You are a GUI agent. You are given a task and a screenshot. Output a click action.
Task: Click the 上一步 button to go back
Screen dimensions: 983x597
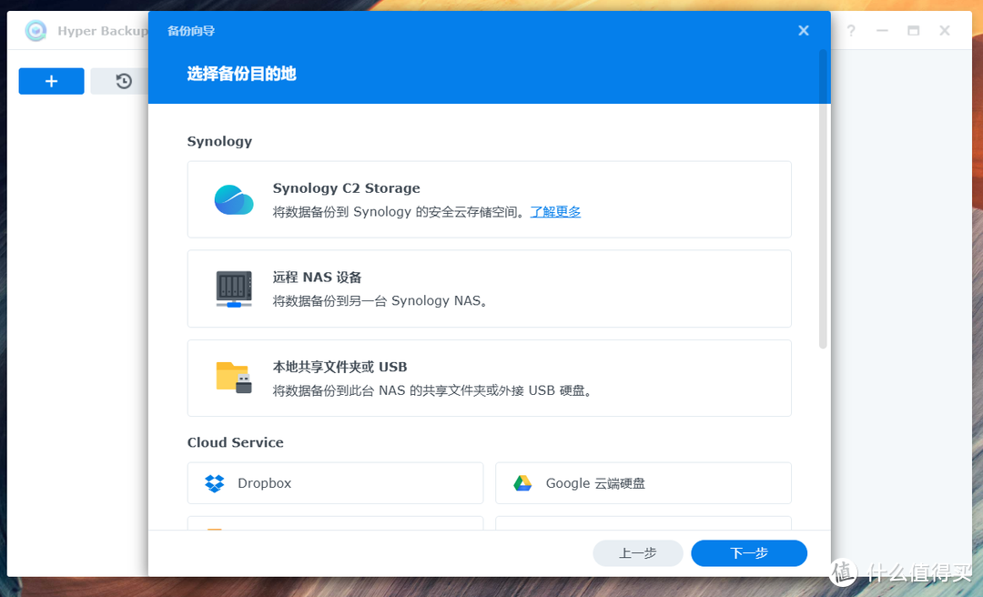click(x=637, y=552)
